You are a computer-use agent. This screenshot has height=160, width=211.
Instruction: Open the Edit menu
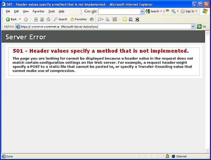point(16,11)
